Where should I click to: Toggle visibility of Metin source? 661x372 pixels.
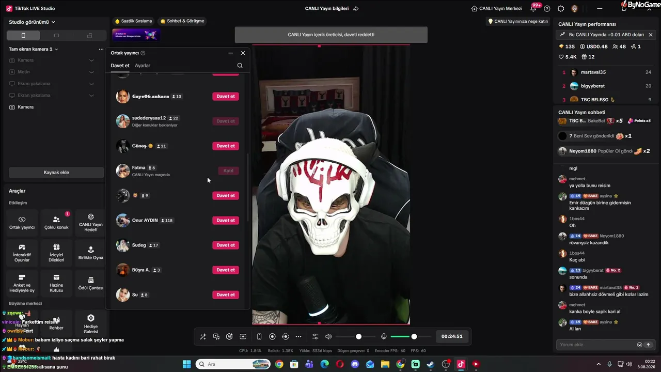click(91, 72)
